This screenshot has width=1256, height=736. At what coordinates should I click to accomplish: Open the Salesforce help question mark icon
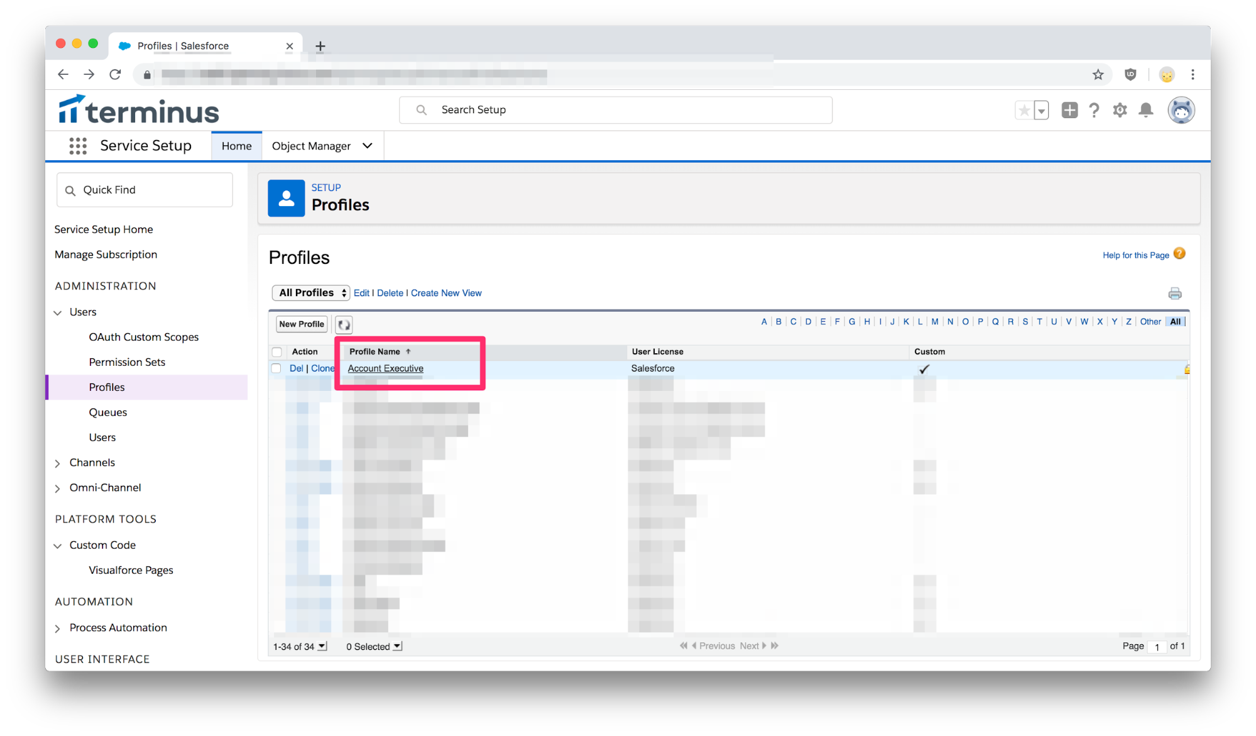(x=1095, y=110)
